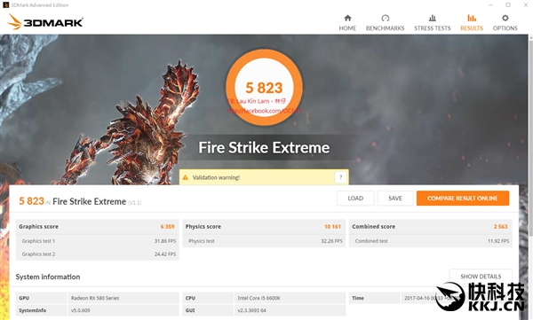Click the Home house icon
The width and height of the screenshot is (533, 320).
(347, 18)
